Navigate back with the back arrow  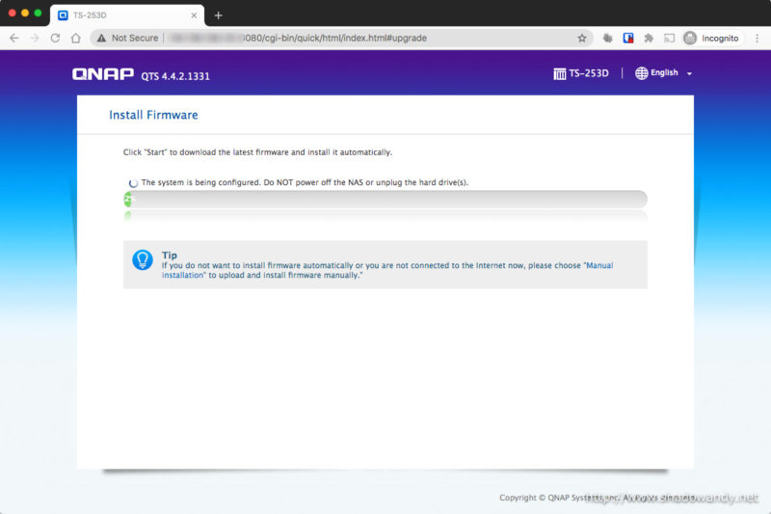[13, 38]
